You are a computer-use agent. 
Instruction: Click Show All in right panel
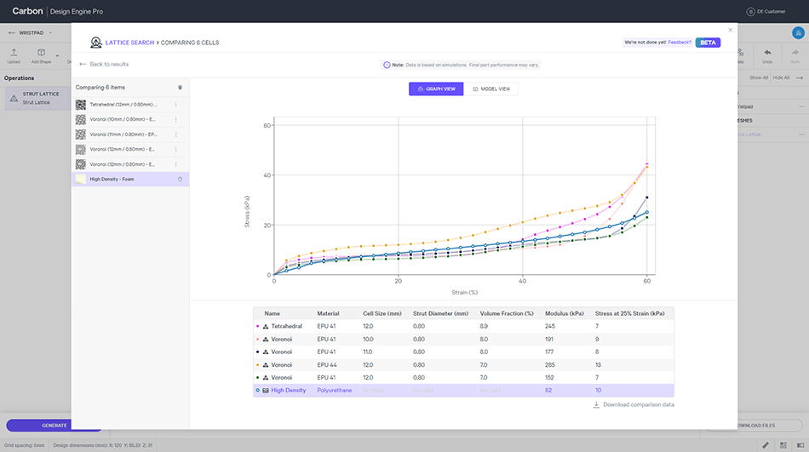pos(759,78)
